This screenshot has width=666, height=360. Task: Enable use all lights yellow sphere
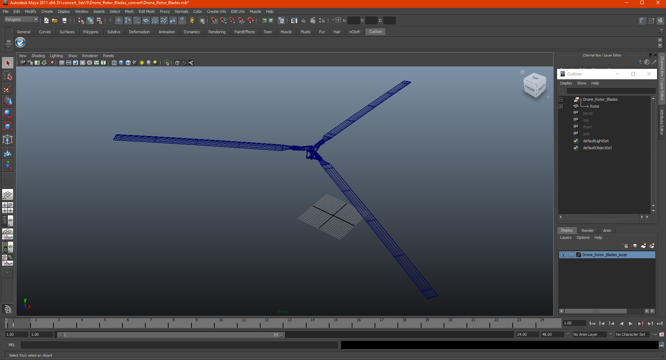click(142, 63)
